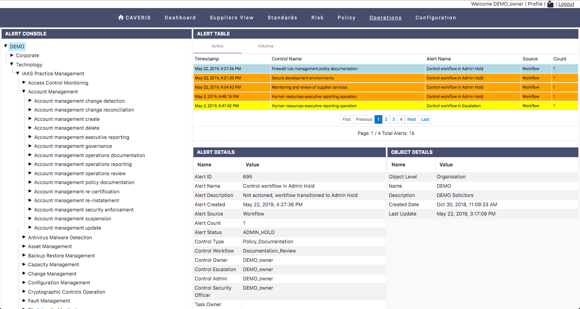This screenshot has width=580, height=309.
Task: Expand Account management change detection
Action: pos(30,101)
